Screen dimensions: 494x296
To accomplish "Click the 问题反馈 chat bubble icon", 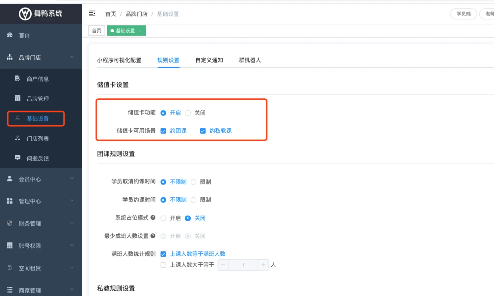I will [17, 158].
